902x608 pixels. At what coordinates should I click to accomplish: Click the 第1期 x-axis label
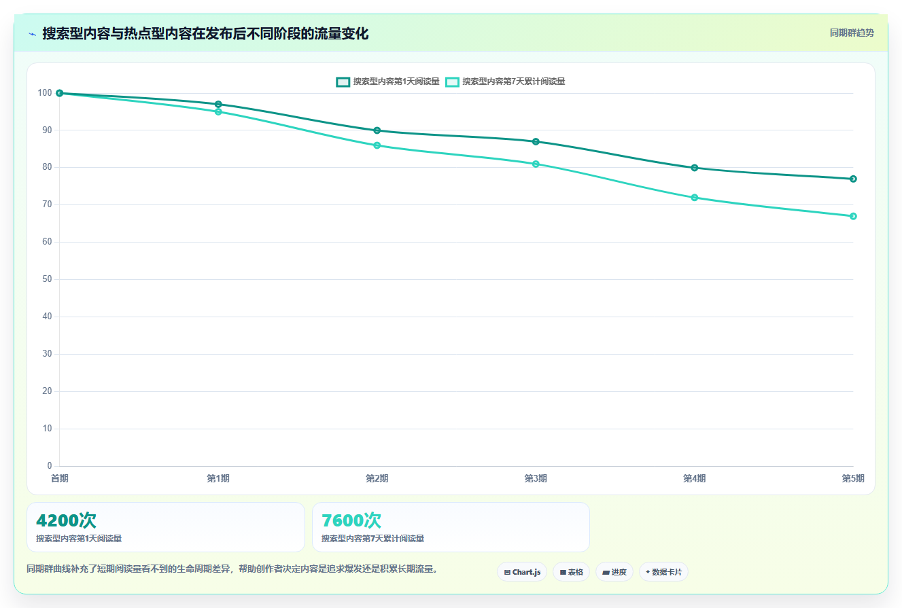tap(218, 478)
